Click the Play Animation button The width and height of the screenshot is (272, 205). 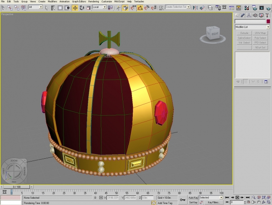click(238, 198)
